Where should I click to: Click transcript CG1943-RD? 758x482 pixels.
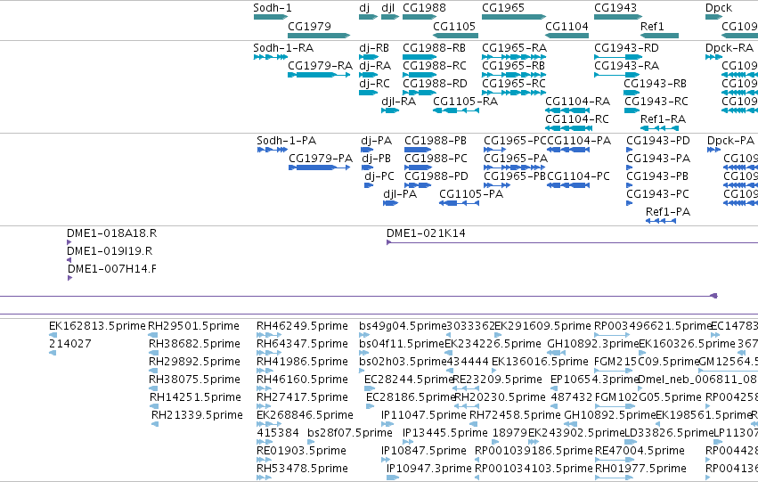click(x=618, y=57)
